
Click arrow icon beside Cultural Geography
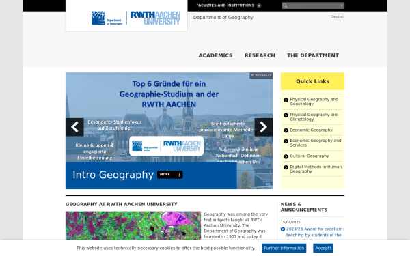tap(286, 156)
